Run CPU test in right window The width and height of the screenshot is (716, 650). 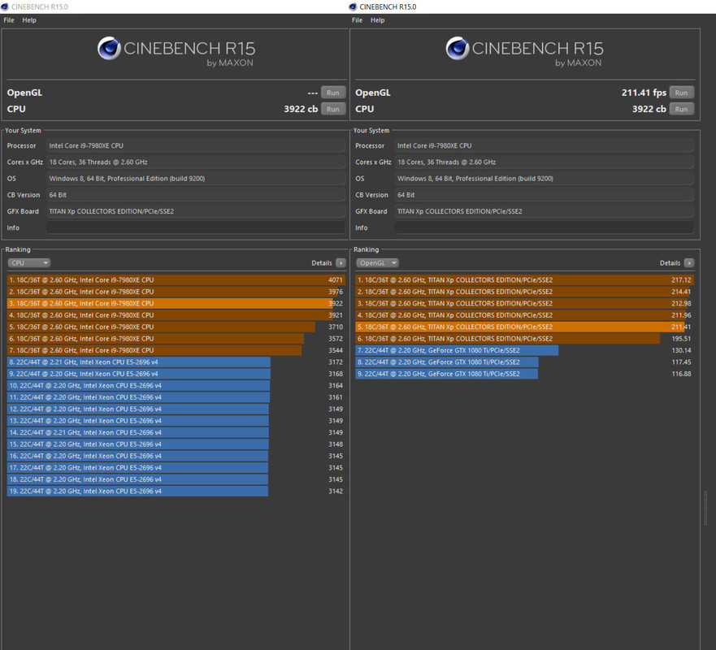pyautogui.click(x=681, y=109)
